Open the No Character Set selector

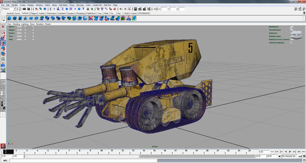point(289,156)
